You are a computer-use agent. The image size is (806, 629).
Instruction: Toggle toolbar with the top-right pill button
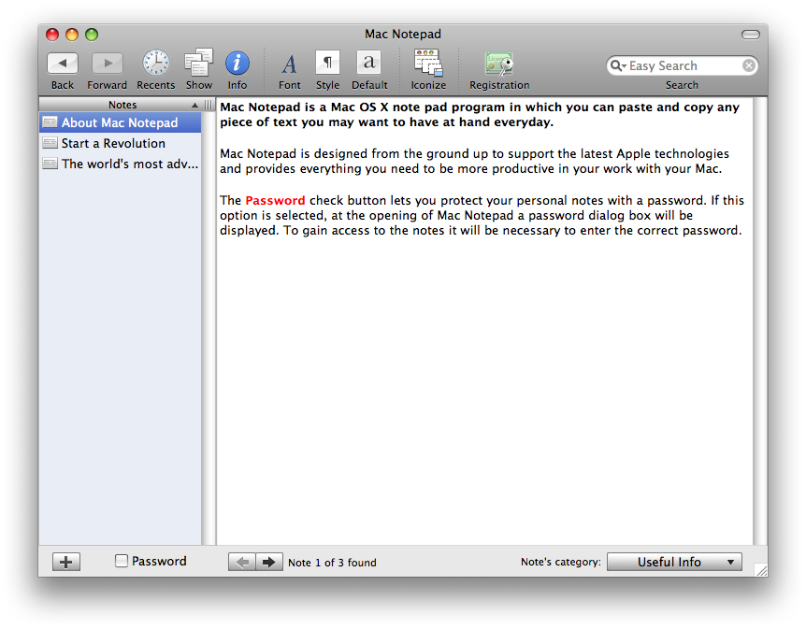click(751, 35)
